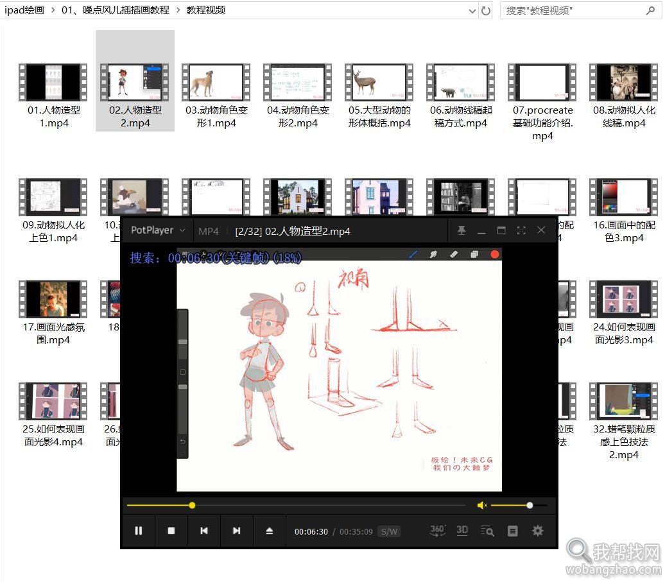Click the search magnifier icon
The image size is (665, 582).
[x=650, y=11]
